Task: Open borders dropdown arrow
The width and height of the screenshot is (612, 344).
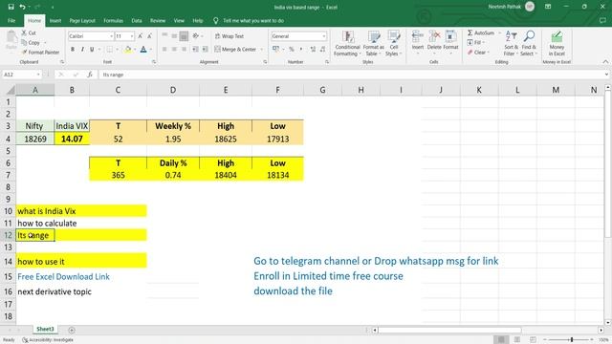Action: [x=117, y=49]
